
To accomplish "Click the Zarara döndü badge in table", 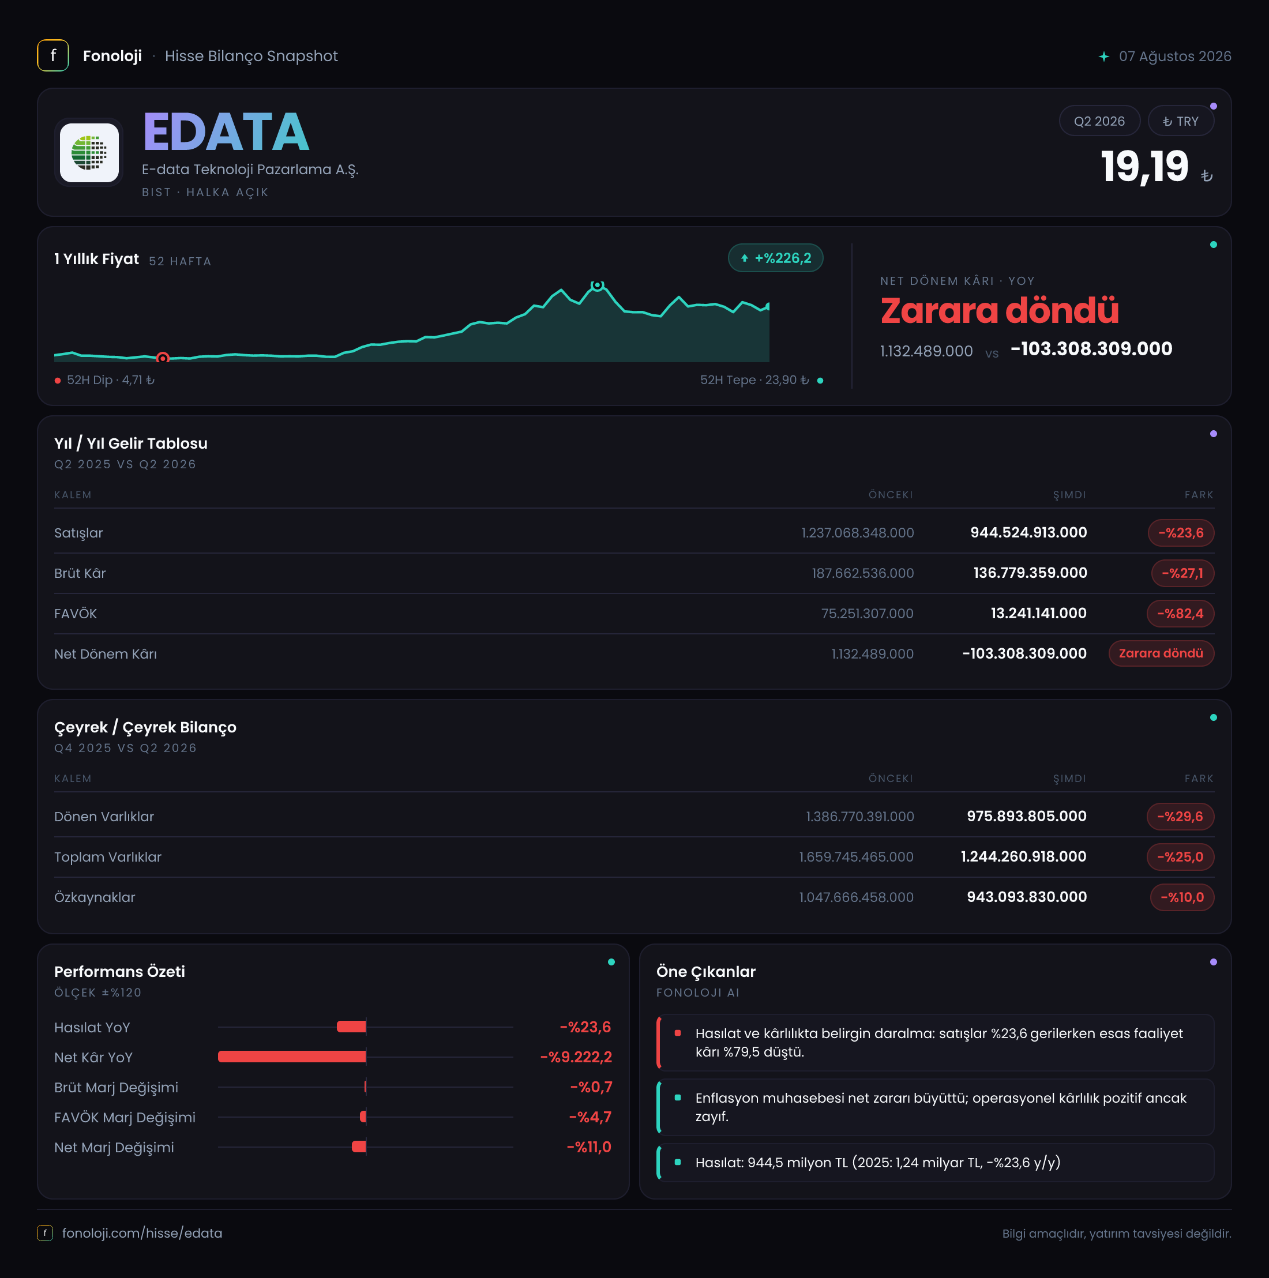I will point(1161,653).
